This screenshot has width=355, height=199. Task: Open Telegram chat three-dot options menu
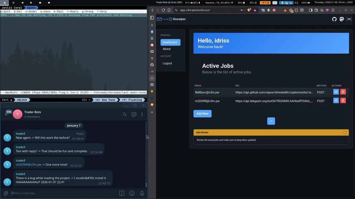[x=142, y=114]
